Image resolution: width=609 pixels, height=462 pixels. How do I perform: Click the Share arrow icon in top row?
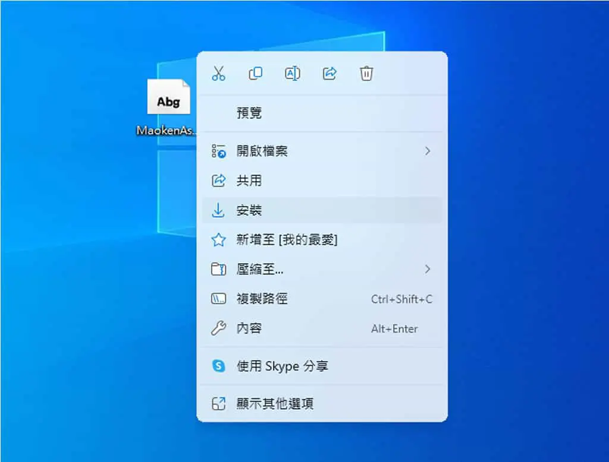(x=329, y=73)
